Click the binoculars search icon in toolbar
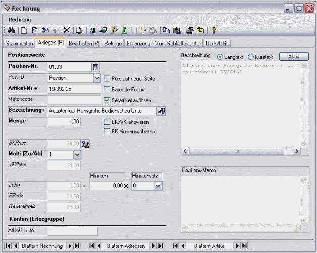The height and width of the screenshot is (253, 317). 11,30
